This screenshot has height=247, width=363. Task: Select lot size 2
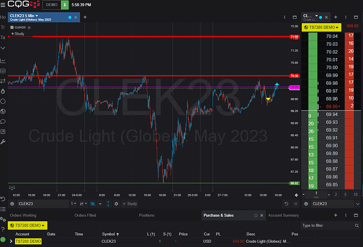[x=336, y=194]
